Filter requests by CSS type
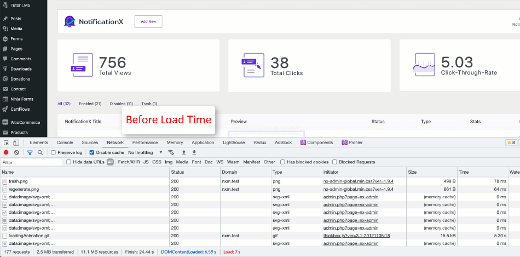This screenshot has width=520, height=257. 157,162
